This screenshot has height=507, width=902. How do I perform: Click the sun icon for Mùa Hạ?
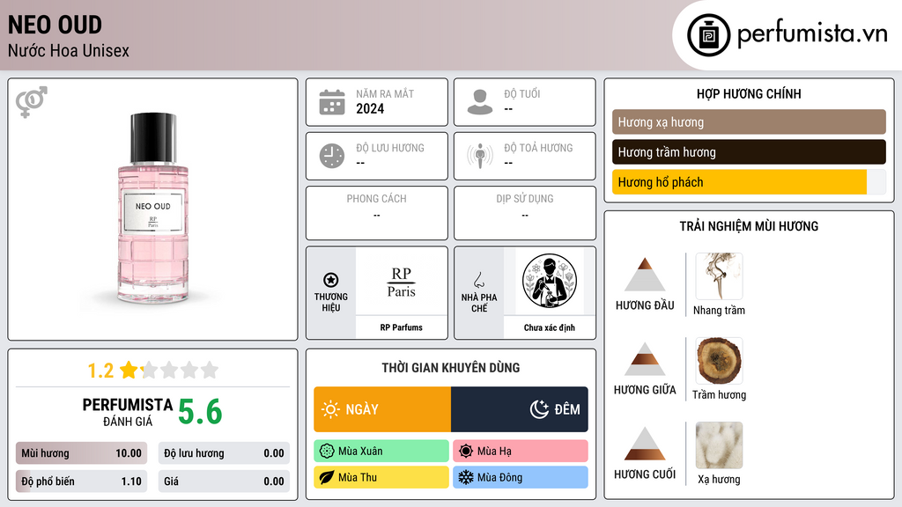[466, 452]
